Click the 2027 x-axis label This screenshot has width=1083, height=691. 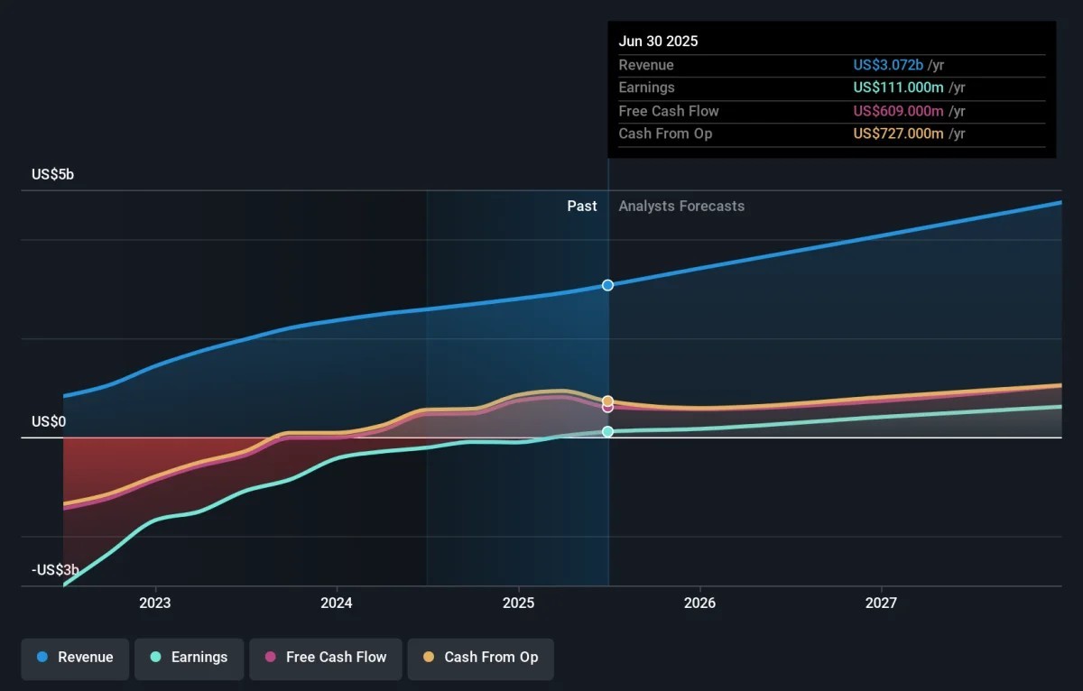click(x=881, y=603)
